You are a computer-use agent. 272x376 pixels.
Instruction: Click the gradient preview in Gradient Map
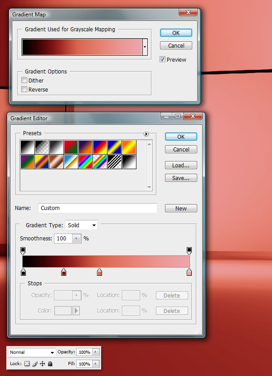[x=82, y=47]
